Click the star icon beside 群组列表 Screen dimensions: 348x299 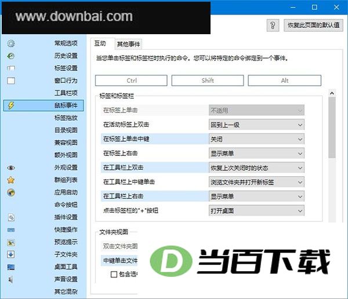[x=11, y=180]
